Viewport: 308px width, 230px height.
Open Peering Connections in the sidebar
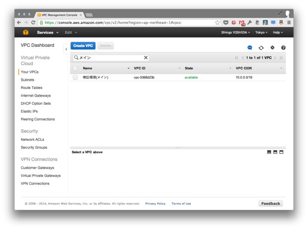coord(38,119)
